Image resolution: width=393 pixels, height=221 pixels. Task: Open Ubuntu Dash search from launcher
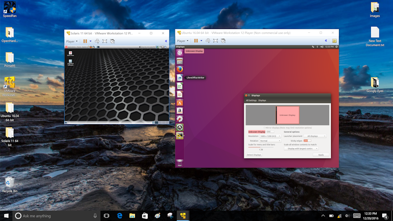pos(179,53)
